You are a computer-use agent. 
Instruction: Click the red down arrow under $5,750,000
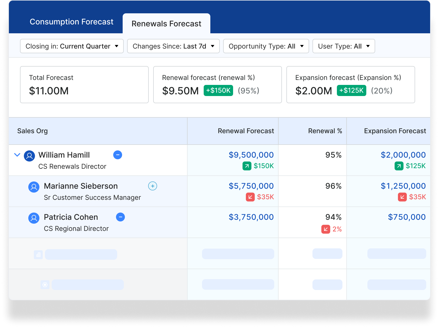pyautogui.click(x=250, y=197)
